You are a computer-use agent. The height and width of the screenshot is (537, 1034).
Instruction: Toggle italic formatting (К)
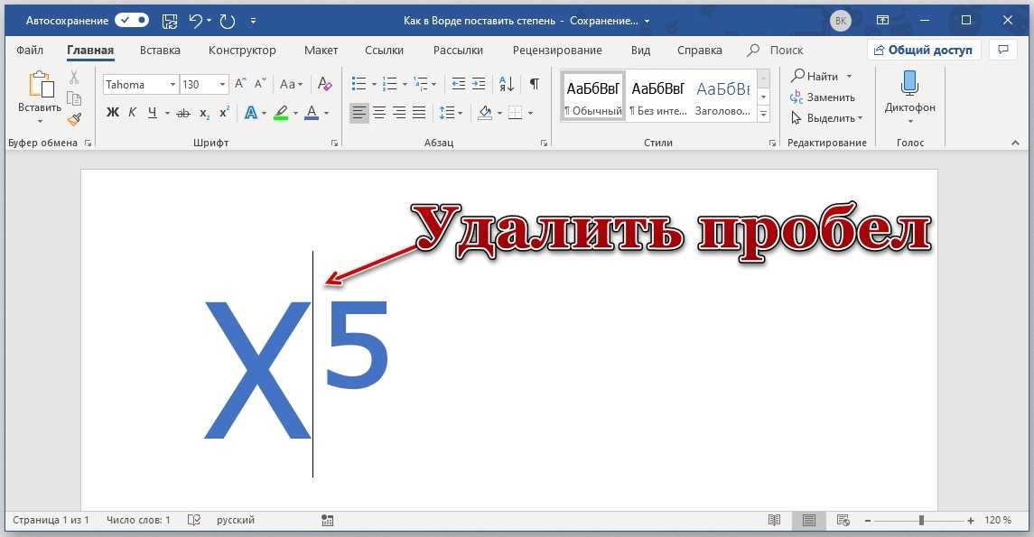tap(132, 113)
